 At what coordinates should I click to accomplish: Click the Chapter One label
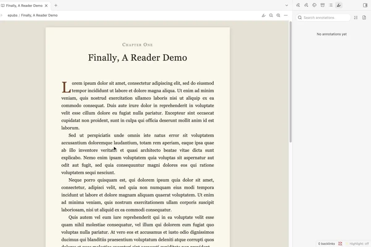tap(138, 45)
